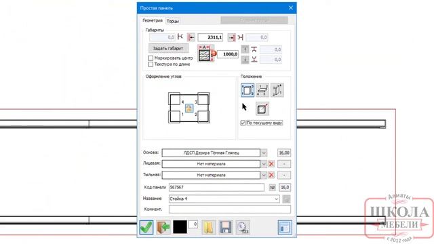434x244 pixels.
Task: Uncheck По текущему виду checkbox
Action: click(x=243, y=123)
